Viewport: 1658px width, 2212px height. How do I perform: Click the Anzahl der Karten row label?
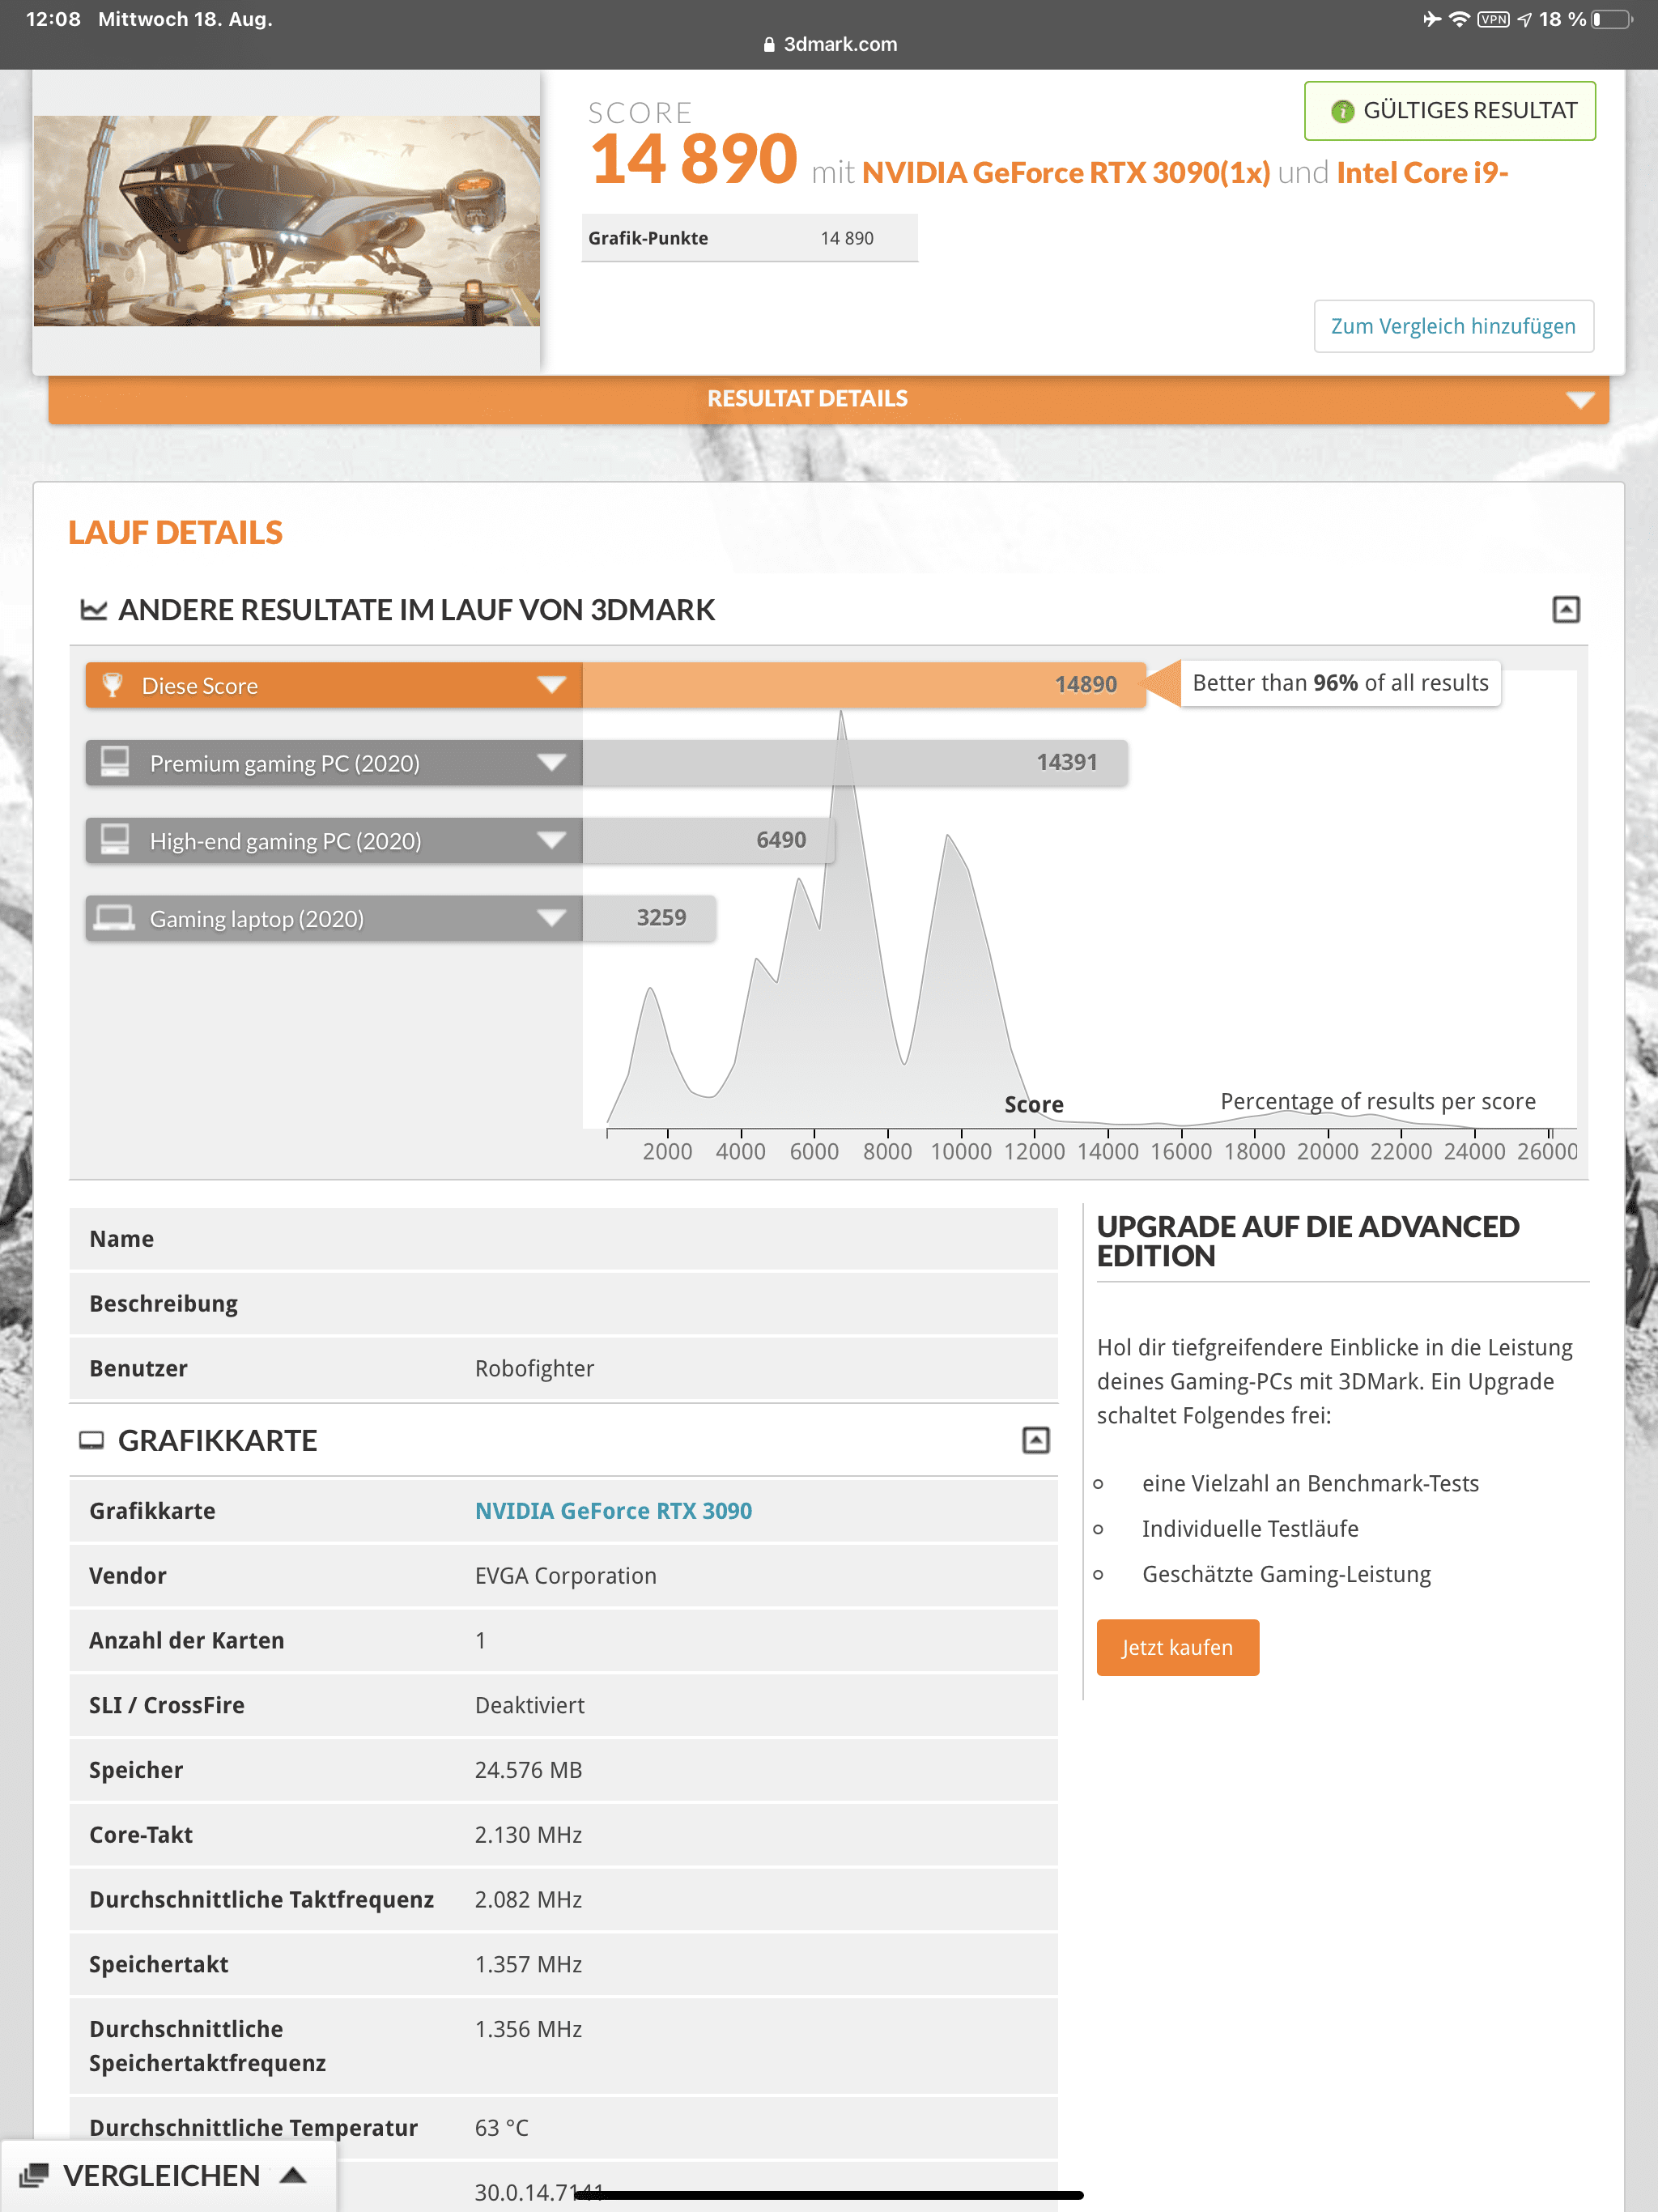click(x=186, y=1640)
